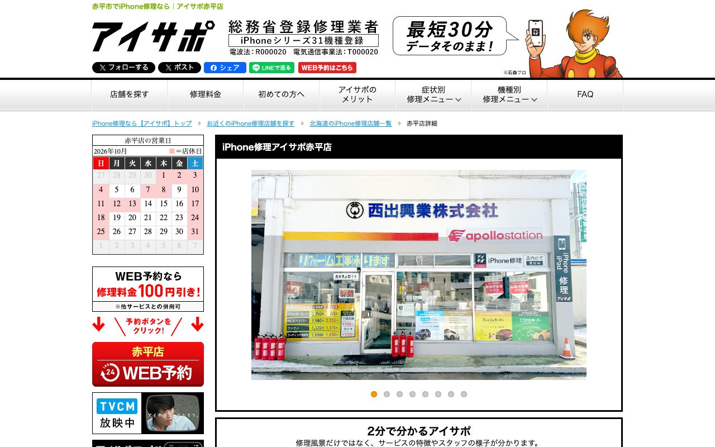Click the アイサポ logo

pos(153,36)
